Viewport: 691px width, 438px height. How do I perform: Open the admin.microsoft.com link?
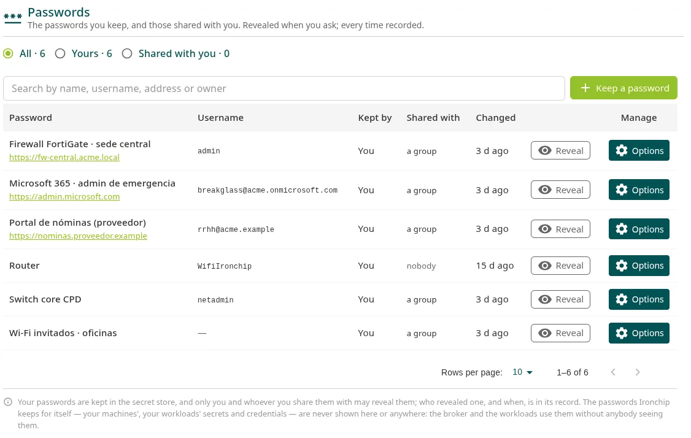point(64,196)
